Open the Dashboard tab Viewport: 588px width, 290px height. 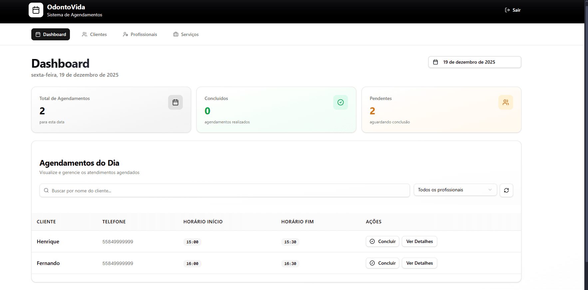pos(51,34)
